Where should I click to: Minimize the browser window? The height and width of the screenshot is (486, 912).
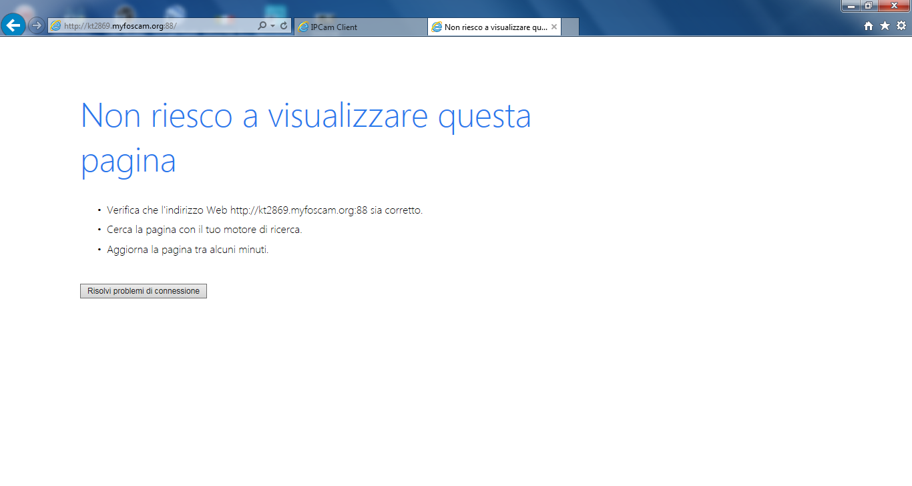(x=851, y=6)
